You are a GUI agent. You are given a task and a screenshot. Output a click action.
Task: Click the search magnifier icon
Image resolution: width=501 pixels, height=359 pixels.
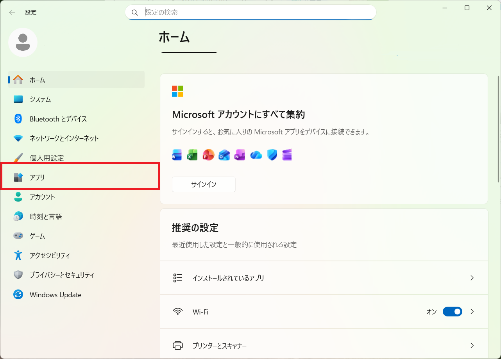[x=135, y=13]
